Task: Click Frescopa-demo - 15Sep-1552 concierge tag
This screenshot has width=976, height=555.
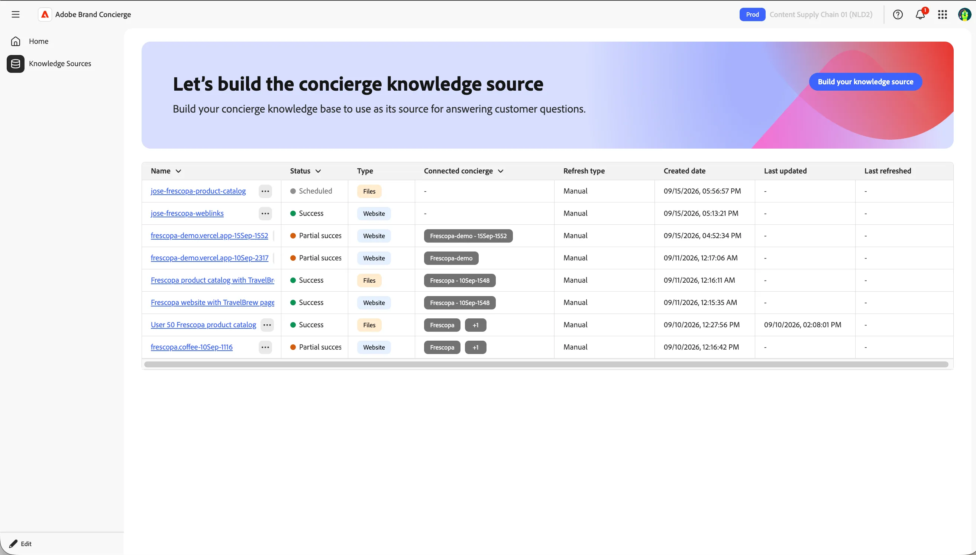Action: (468, 236)
